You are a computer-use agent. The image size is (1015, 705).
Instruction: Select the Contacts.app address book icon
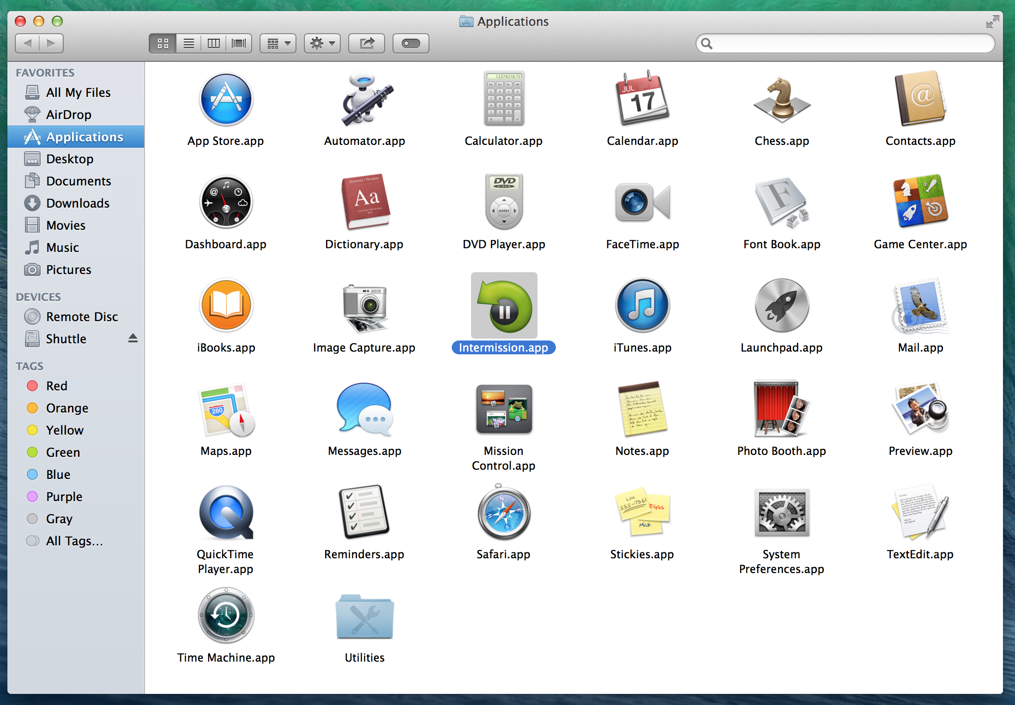point(920,98)
